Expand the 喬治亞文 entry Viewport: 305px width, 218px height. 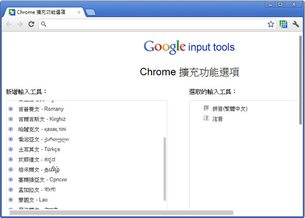11,139
